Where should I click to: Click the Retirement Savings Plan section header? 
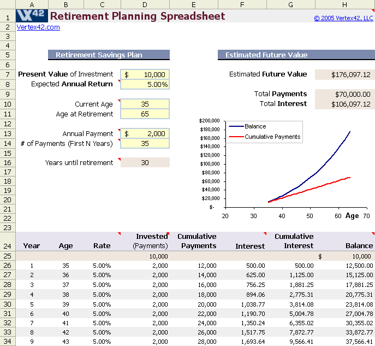click(109, 55)
